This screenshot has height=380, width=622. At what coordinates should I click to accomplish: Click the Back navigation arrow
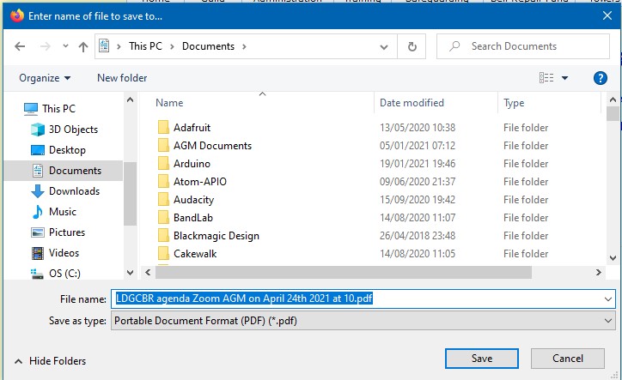[x=20, y=46]
